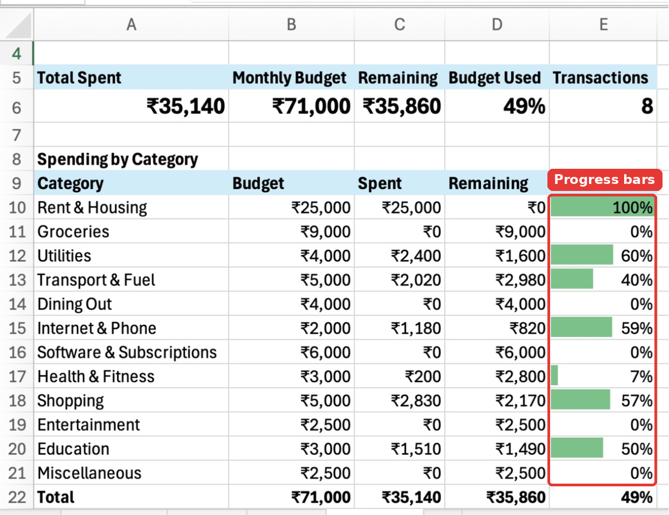Select the ₹35,860 remaining cell in row 6
Screen dimensions: 669x515
tap(400, 107)
